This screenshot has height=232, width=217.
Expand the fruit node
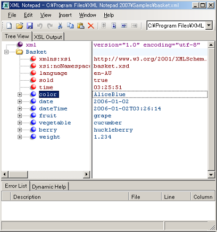[20, 116]
